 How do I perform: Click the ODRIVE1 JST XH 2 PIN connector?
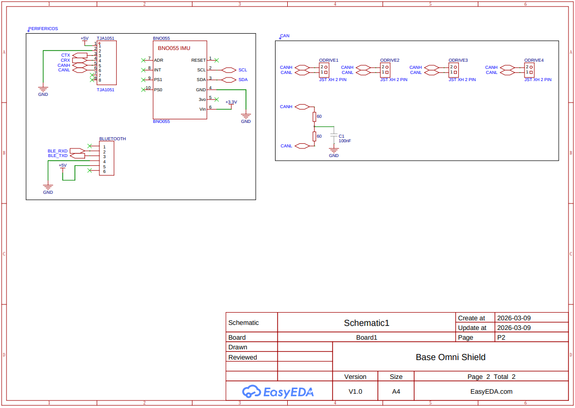324,70
